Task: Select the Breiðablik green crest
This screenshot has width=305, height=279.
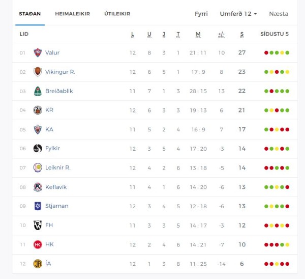Action: [x=38, y=91]
